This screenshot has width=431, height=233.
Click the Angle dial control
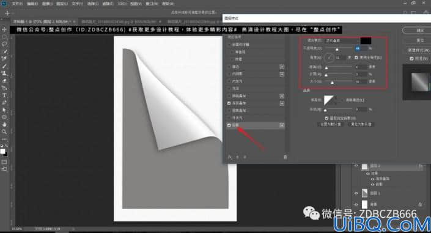329,57
